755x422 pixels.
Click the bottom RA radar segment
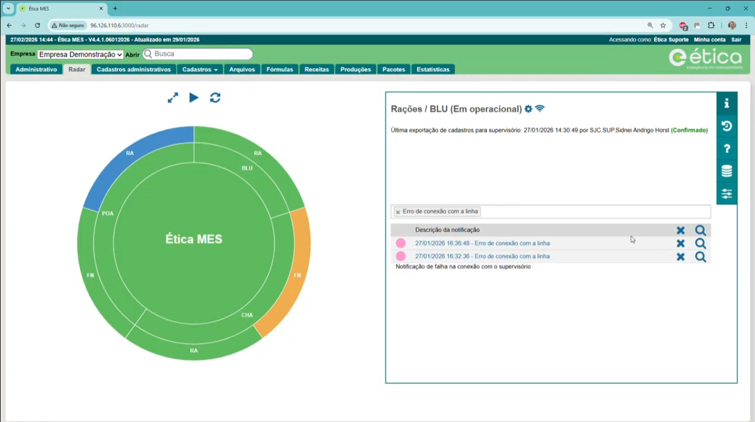click(194, 351)
